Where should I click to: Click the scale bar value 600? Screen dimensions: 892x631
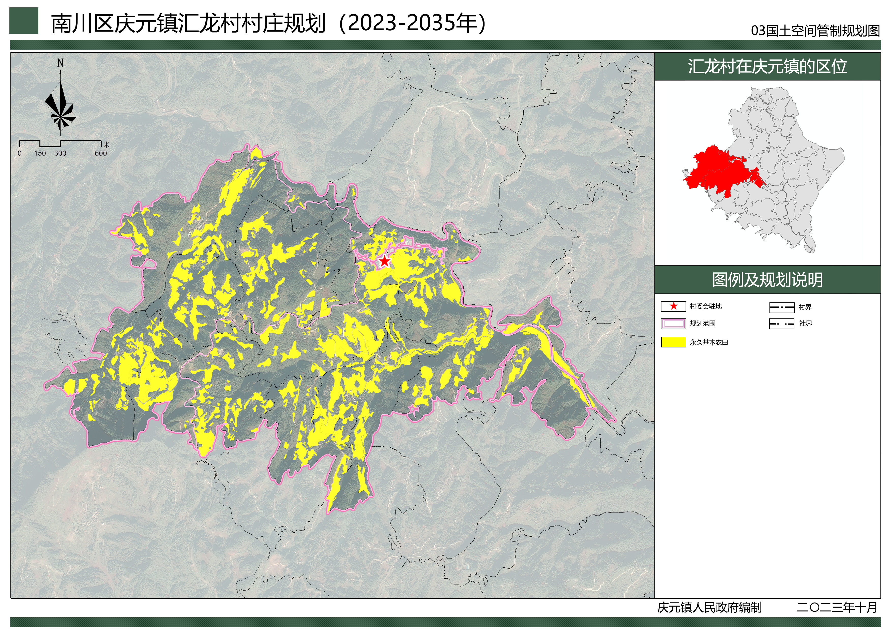(x=101, y=153)
